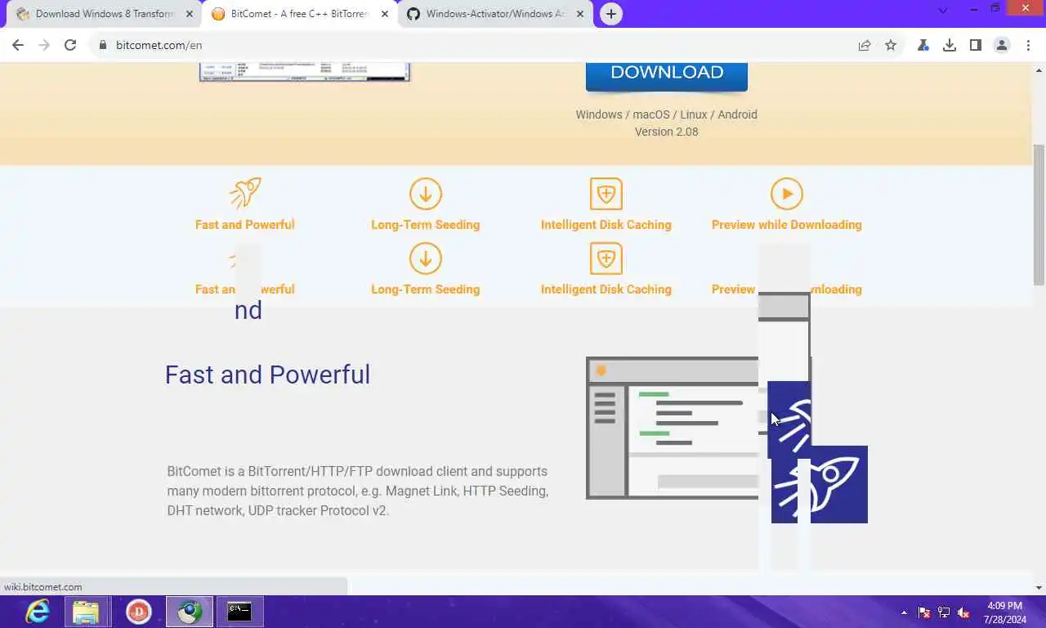Screen dimensions: 1046x628
Task: Open the Chrome three-dot menu
Action: [x=1029, y=46]
